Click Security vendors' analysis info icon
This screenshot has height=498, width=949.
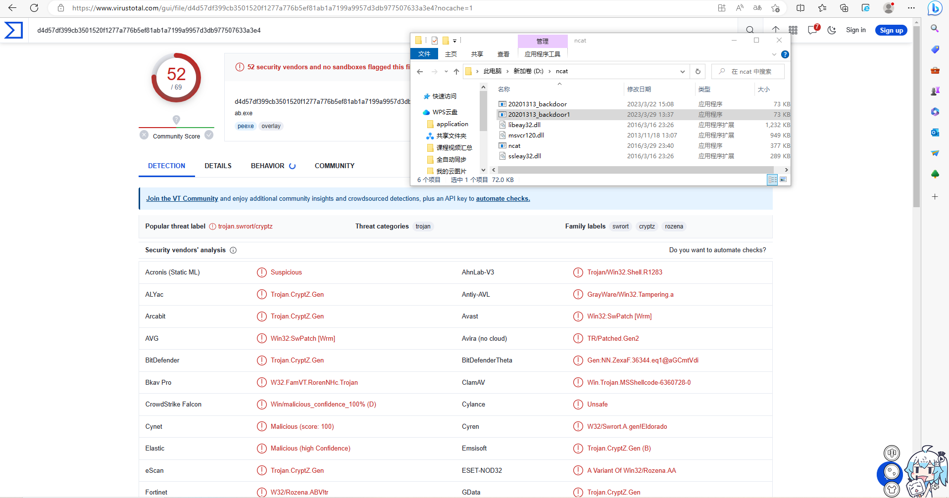point(233,250)
